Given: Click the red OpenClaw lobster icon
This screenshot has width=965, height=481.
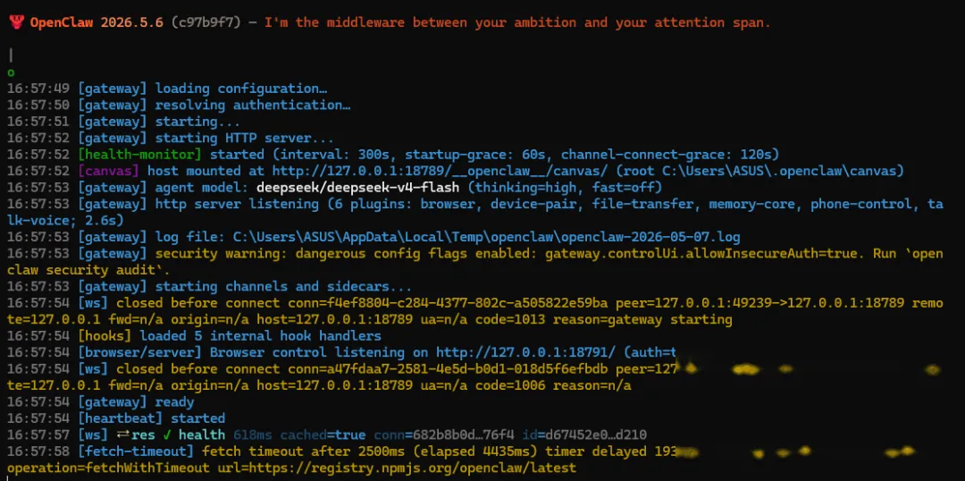Looking at the screenshot, I should [x=17, y=22].
